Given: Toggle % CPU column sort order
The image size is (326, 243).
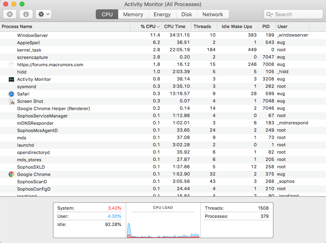Looking at the screenshot, I should 146,26.
